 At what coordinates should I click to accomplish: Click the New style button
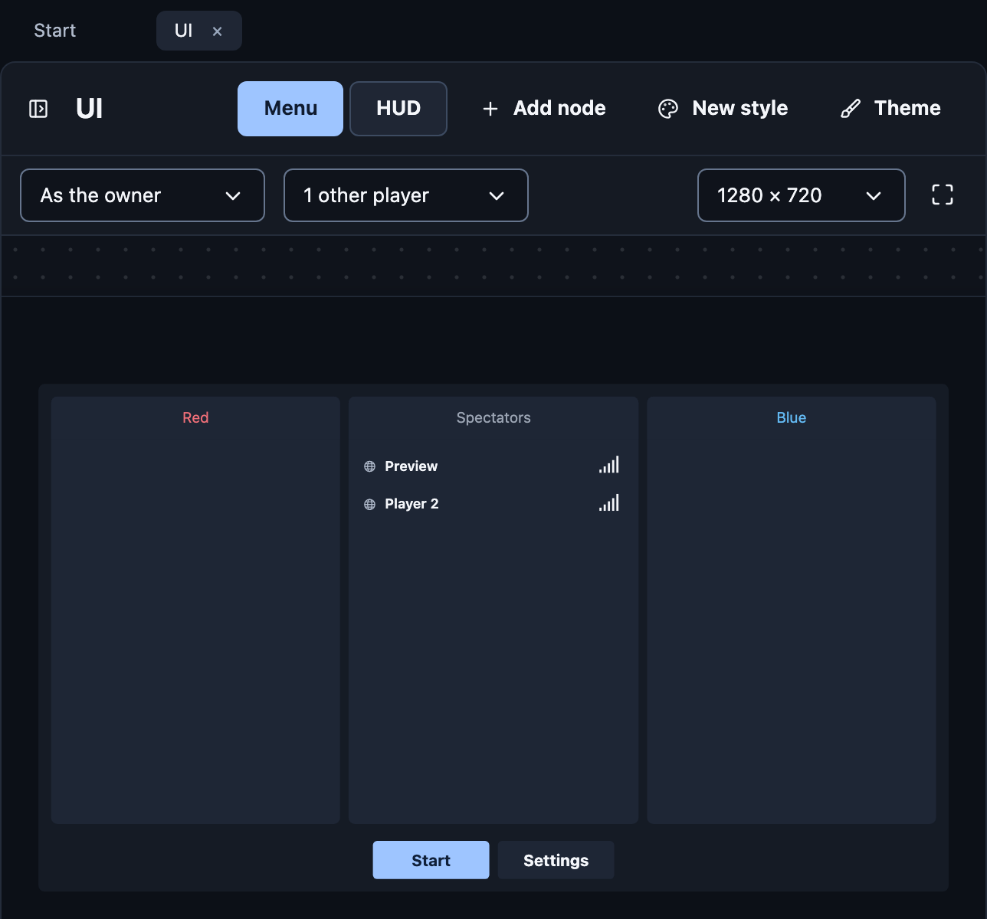(x=723, y=109)
